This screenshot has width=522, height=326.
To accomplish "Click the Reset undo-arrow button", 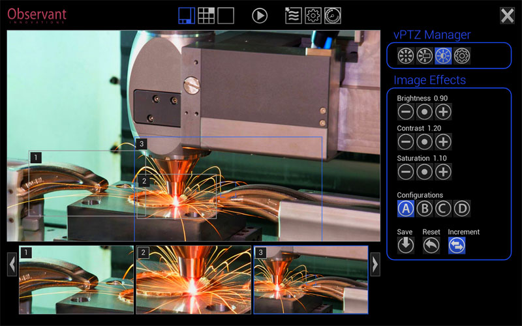I will coord(431,245).
